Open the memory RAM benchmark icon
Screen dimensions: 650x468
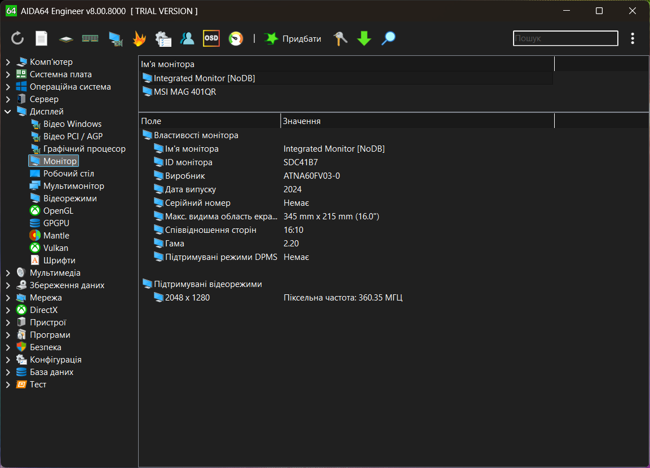click(x=90, y=38)
